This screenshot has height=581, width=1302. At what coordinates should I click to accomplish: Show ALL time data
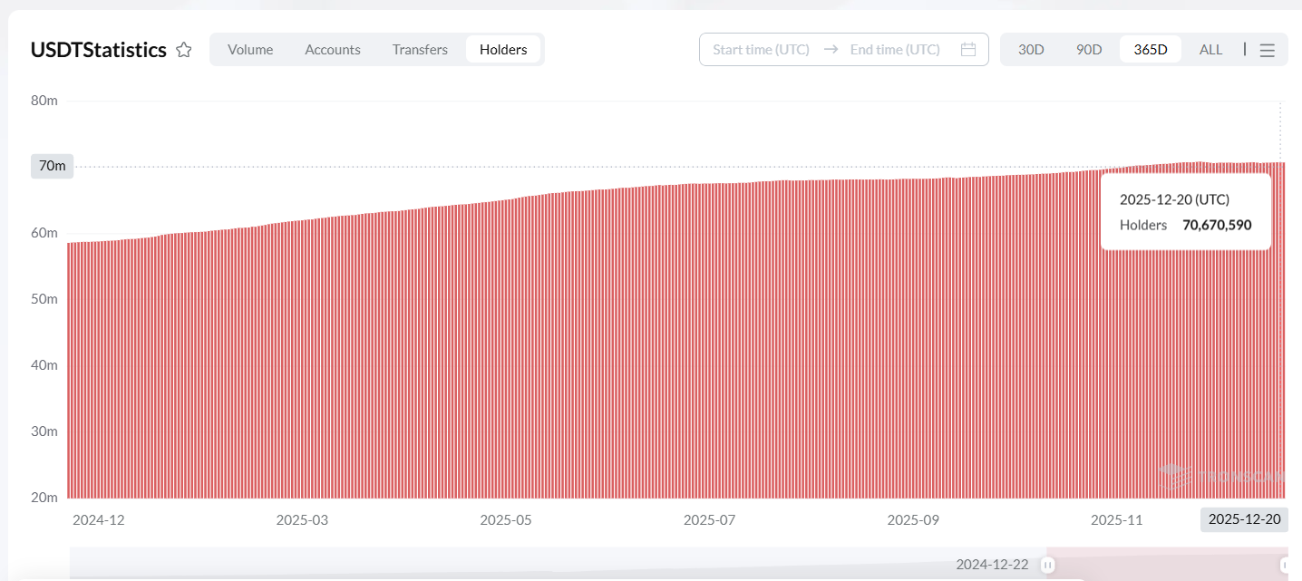click(x=1210, y=50)
